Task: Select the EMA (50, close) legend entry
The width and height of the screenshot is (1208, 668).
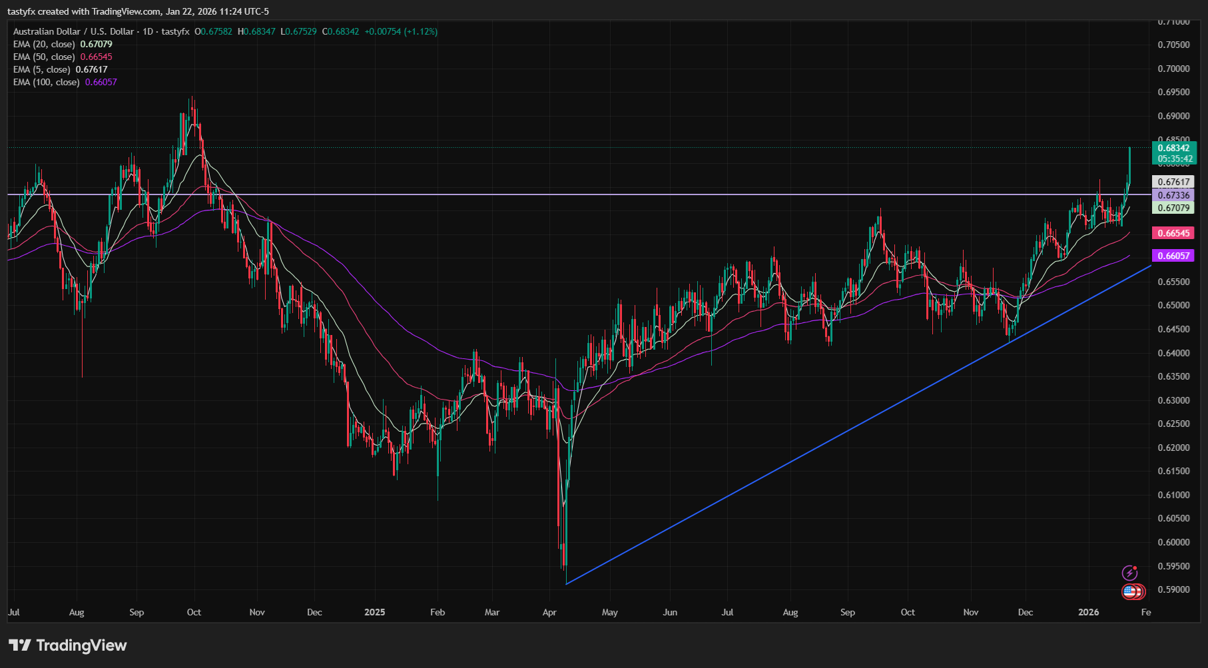Action: click(x=43, y=57)
